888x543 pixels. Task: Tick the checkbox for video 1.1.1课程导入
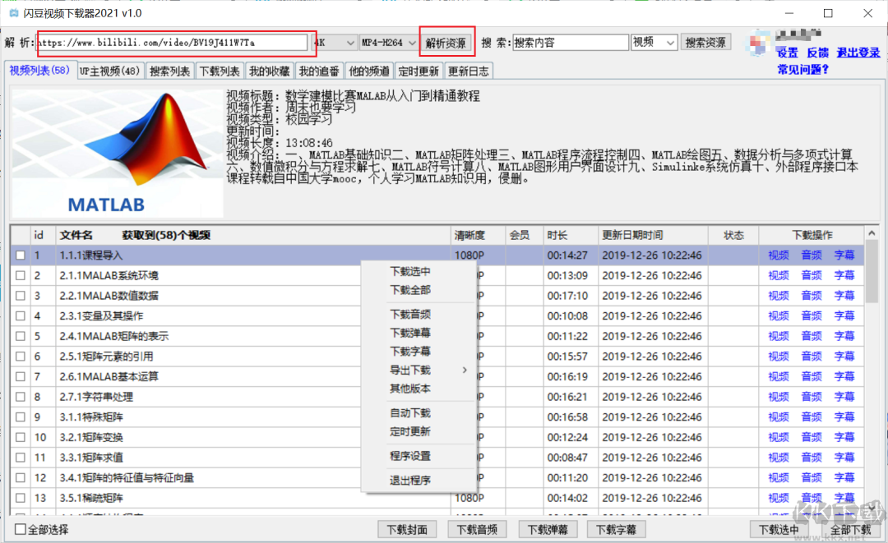tap(21, 255)
